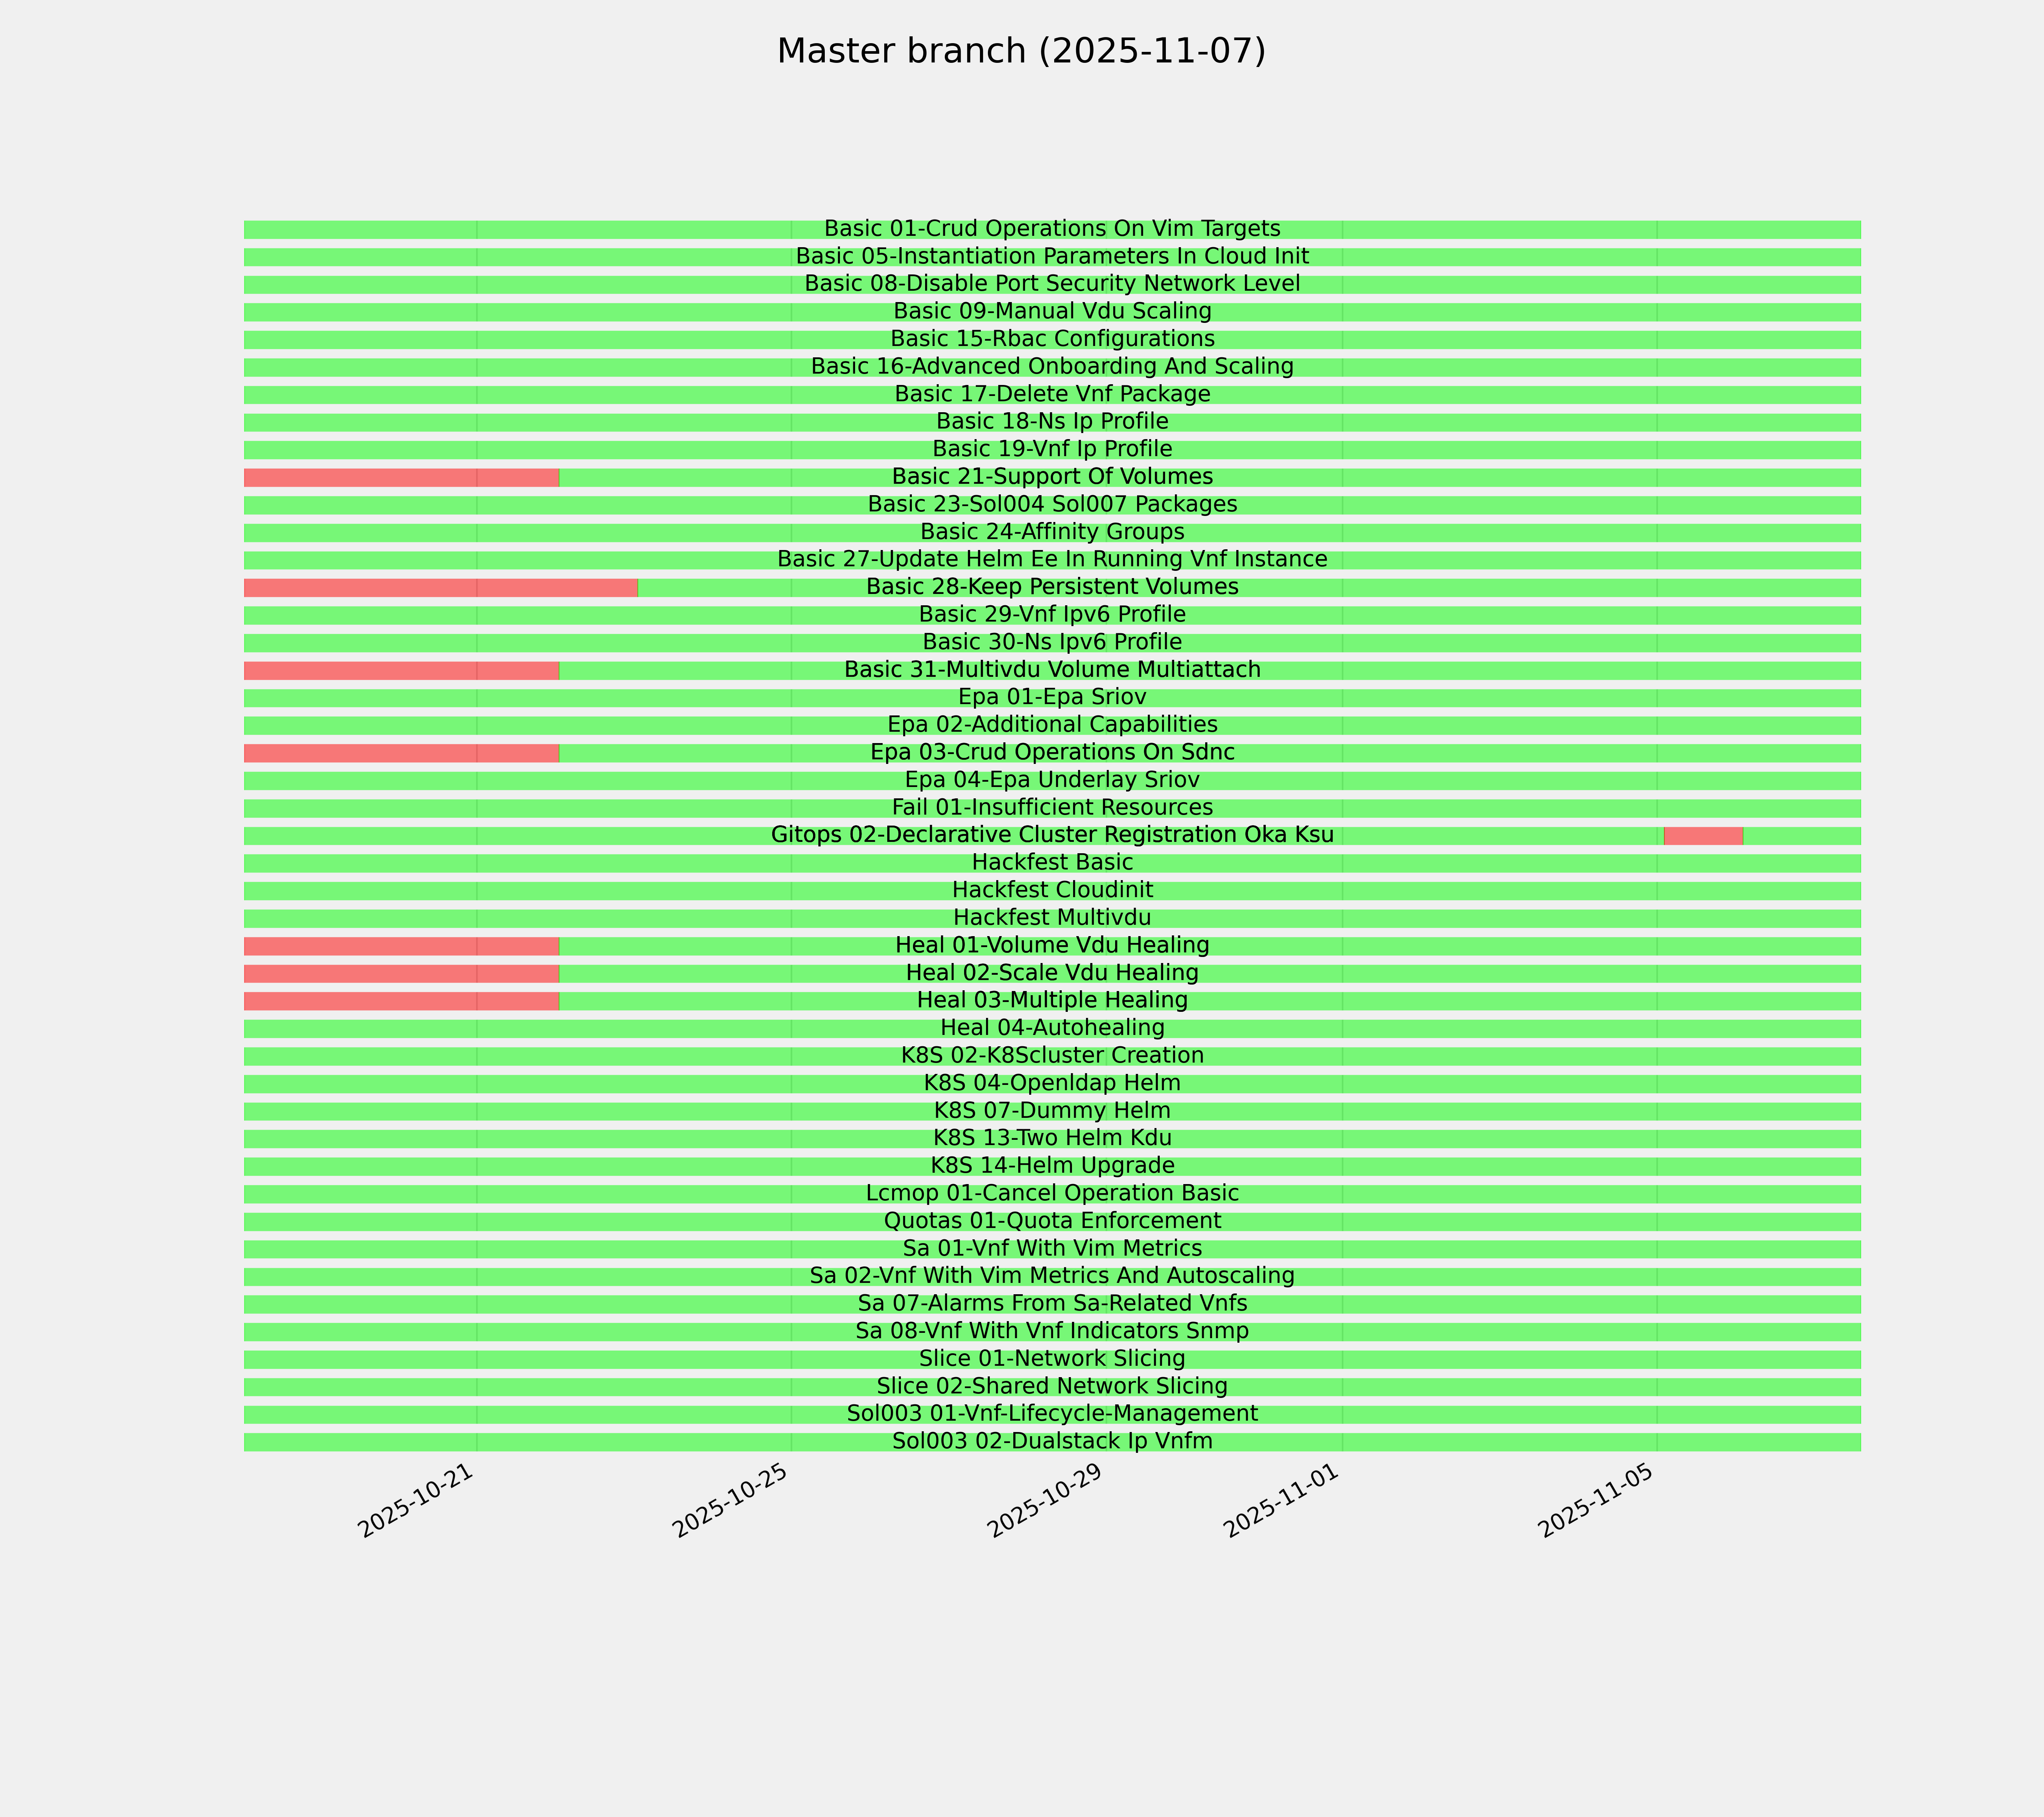This screenshot has height=1817, width=2044.
Task: Click the red segment of Basic 31-Multivdu Volume Multiattach
Action: [x=400, y=670]
